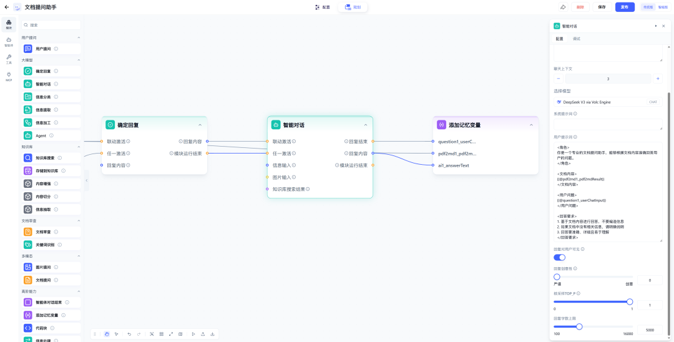
Task: Select the 信息分类 module
Action: point(51,97)
